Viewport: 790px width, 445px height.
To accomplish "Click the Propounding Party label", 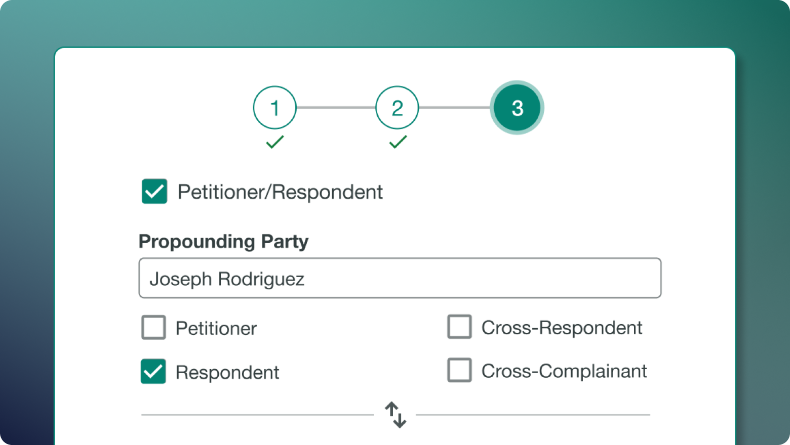I will (223, 242).
